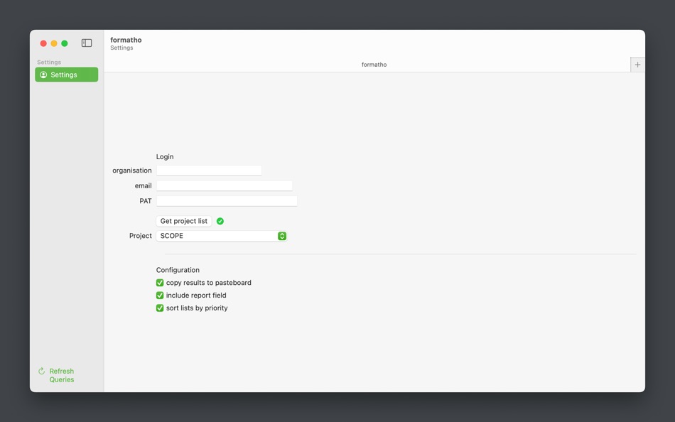Add a new tab with plus button
The height and width of the screenshot is (422, 675).
[637, 65]
